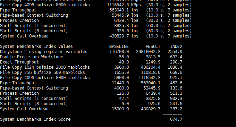Image resolution: width=236 pixels, height=127 pixels.
Task: Select the Execl baseline value 43.0
Action: click(x=124, y=62)
